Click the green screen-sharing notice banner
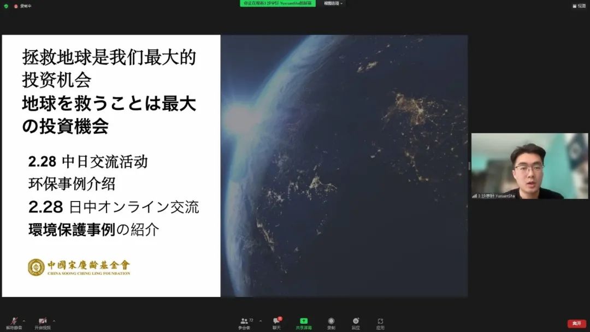Viewport: 590px width, 332px height. point(278,3)
